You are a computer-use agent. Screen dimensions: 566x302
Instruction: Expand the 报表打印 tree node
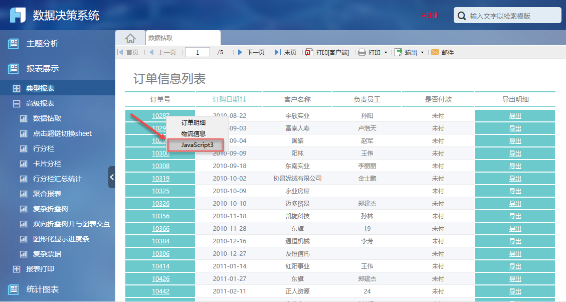16,269
